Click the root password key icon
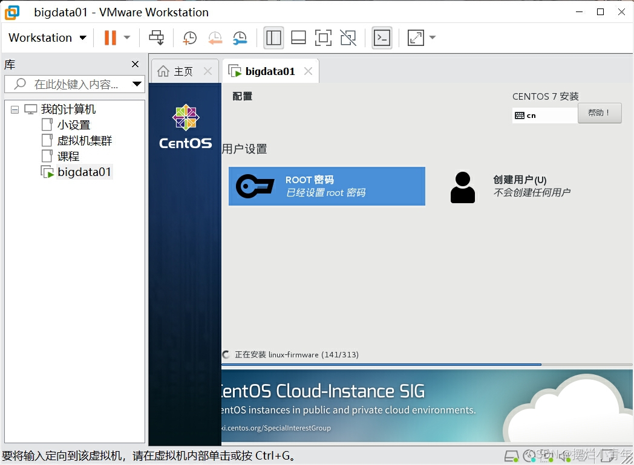634x465 pixels. (255, 186)
